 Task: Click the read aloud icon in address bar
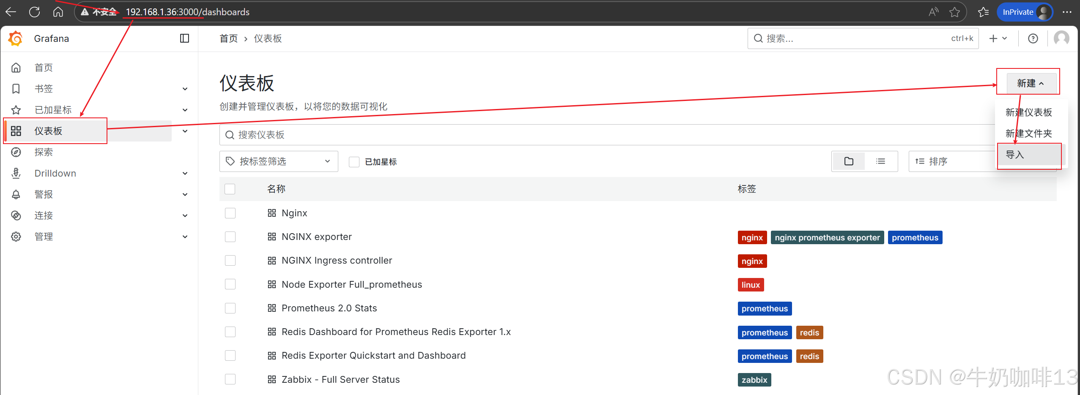[x=933, y=12]
